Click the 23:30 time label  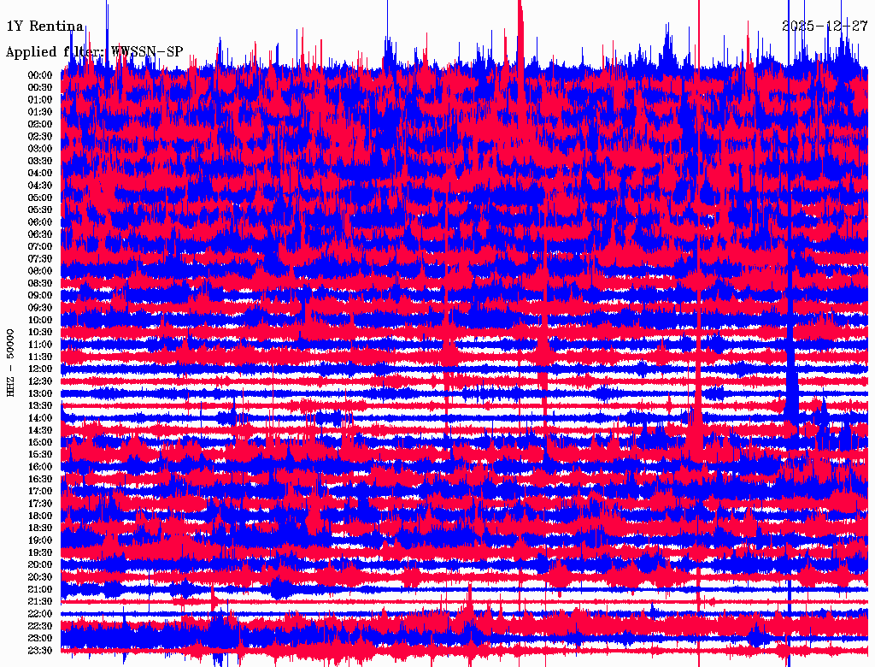click(40, 651)
